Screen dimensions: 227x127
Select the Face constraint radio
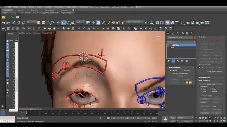pos(201,91)
